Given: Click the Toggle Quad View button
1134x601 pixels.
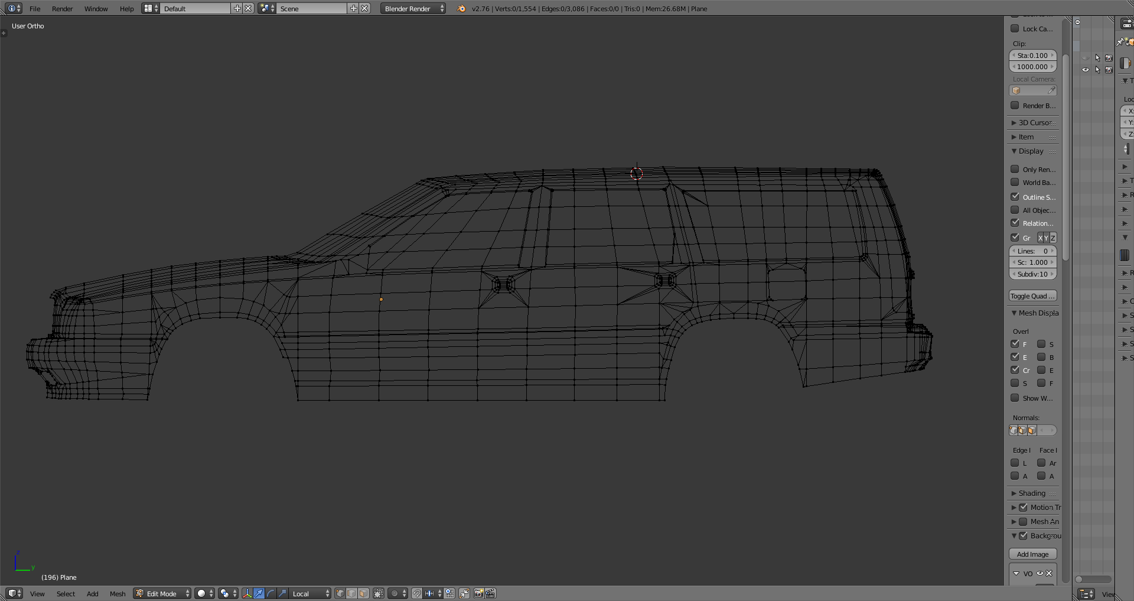Looking at the screenshot, I should pos(1032,296).
